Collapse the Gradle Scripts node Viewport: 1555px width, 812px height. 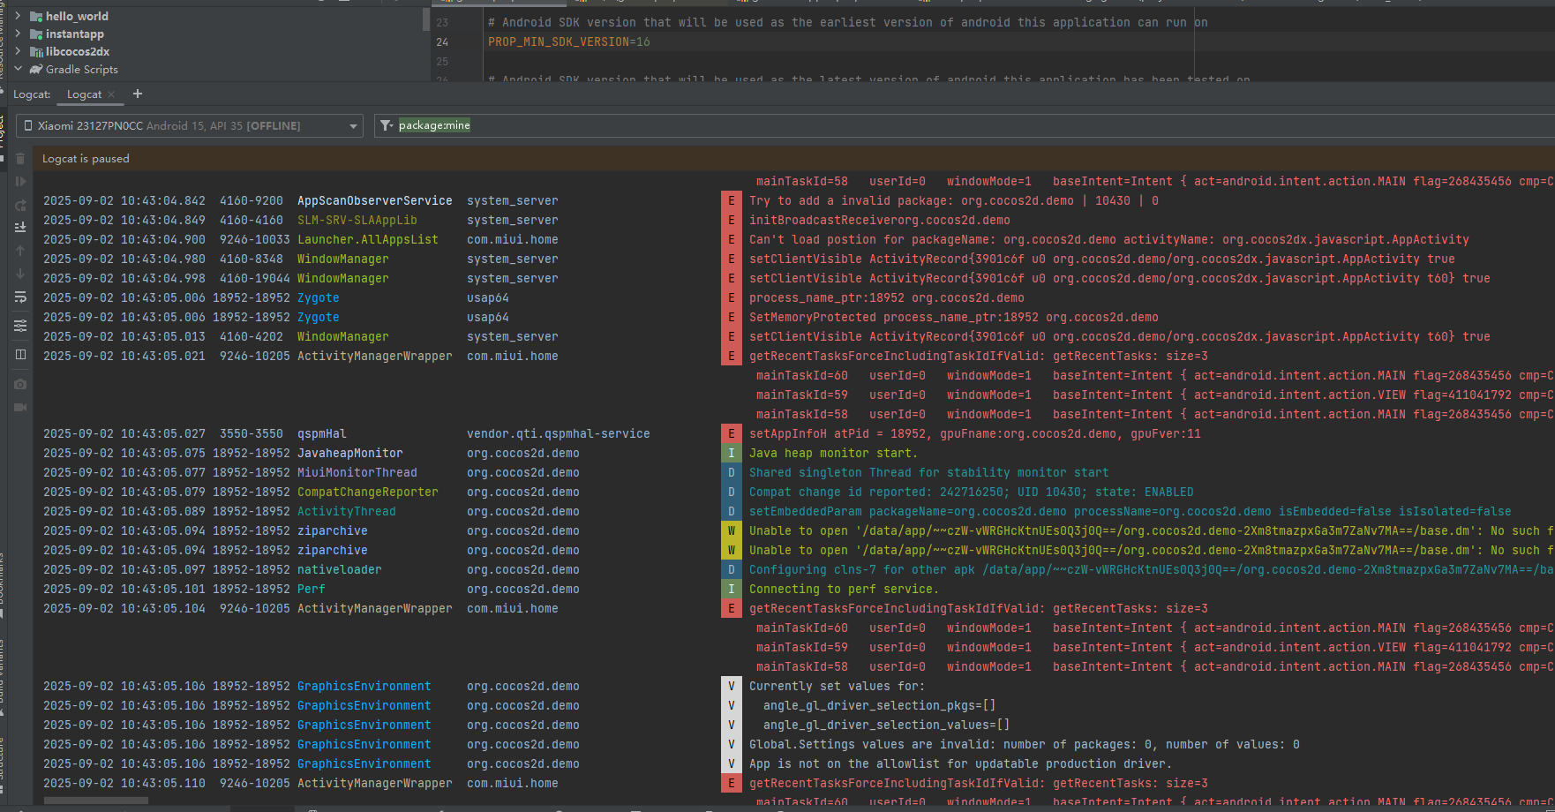pos(18,69)
